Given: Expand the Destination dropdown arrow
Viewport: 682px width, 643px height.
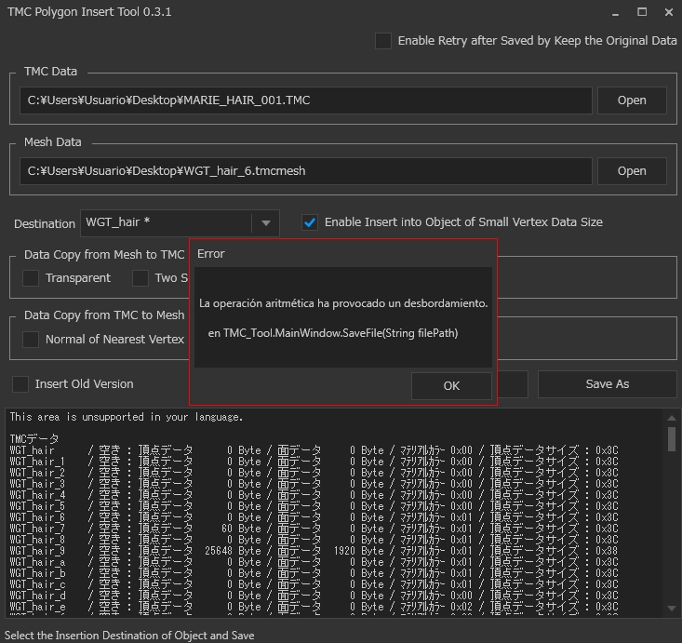Looking at the screenshot, I should 265,223.
